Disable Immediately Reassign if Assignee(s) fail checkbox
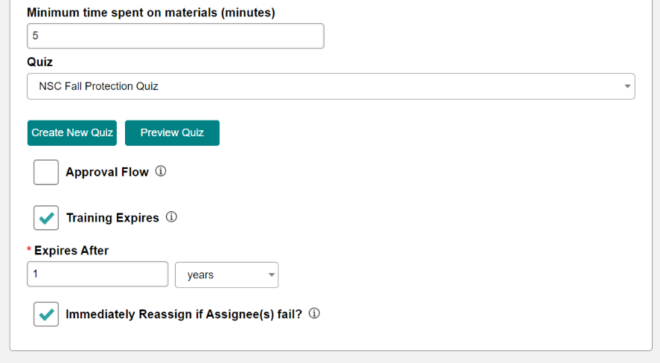660x363 pixels. coord(46,314)
